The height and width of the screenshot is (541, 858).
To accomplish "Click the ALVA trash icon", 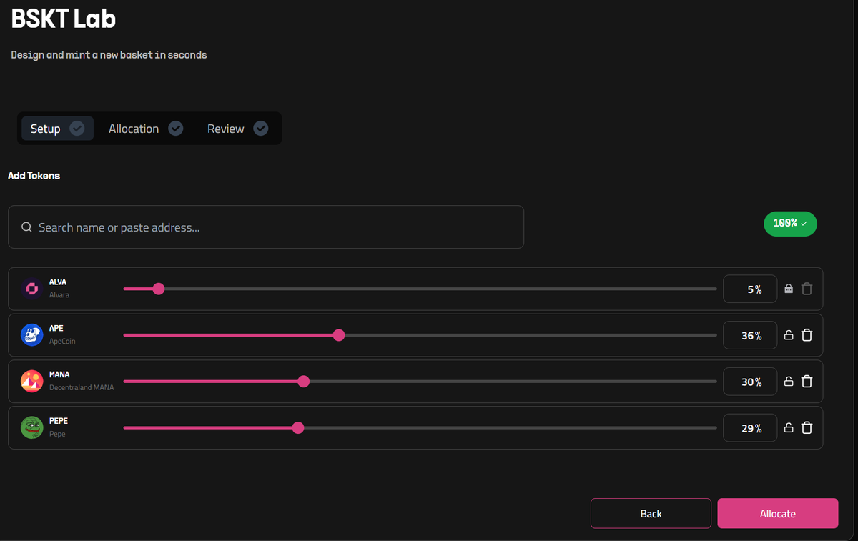I will [807, 289].
